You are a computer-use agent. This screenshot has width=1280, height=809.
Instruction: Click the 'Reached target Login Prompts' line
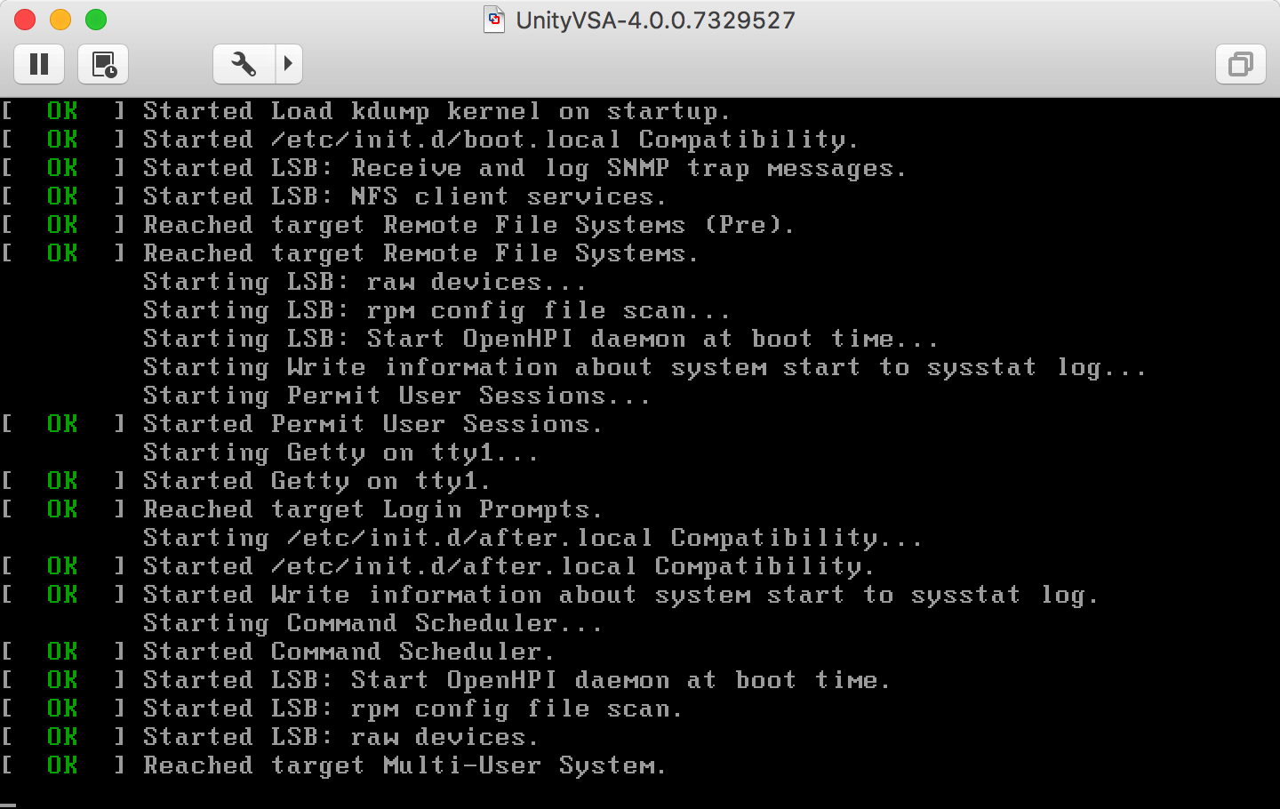[x=372, y=509]
